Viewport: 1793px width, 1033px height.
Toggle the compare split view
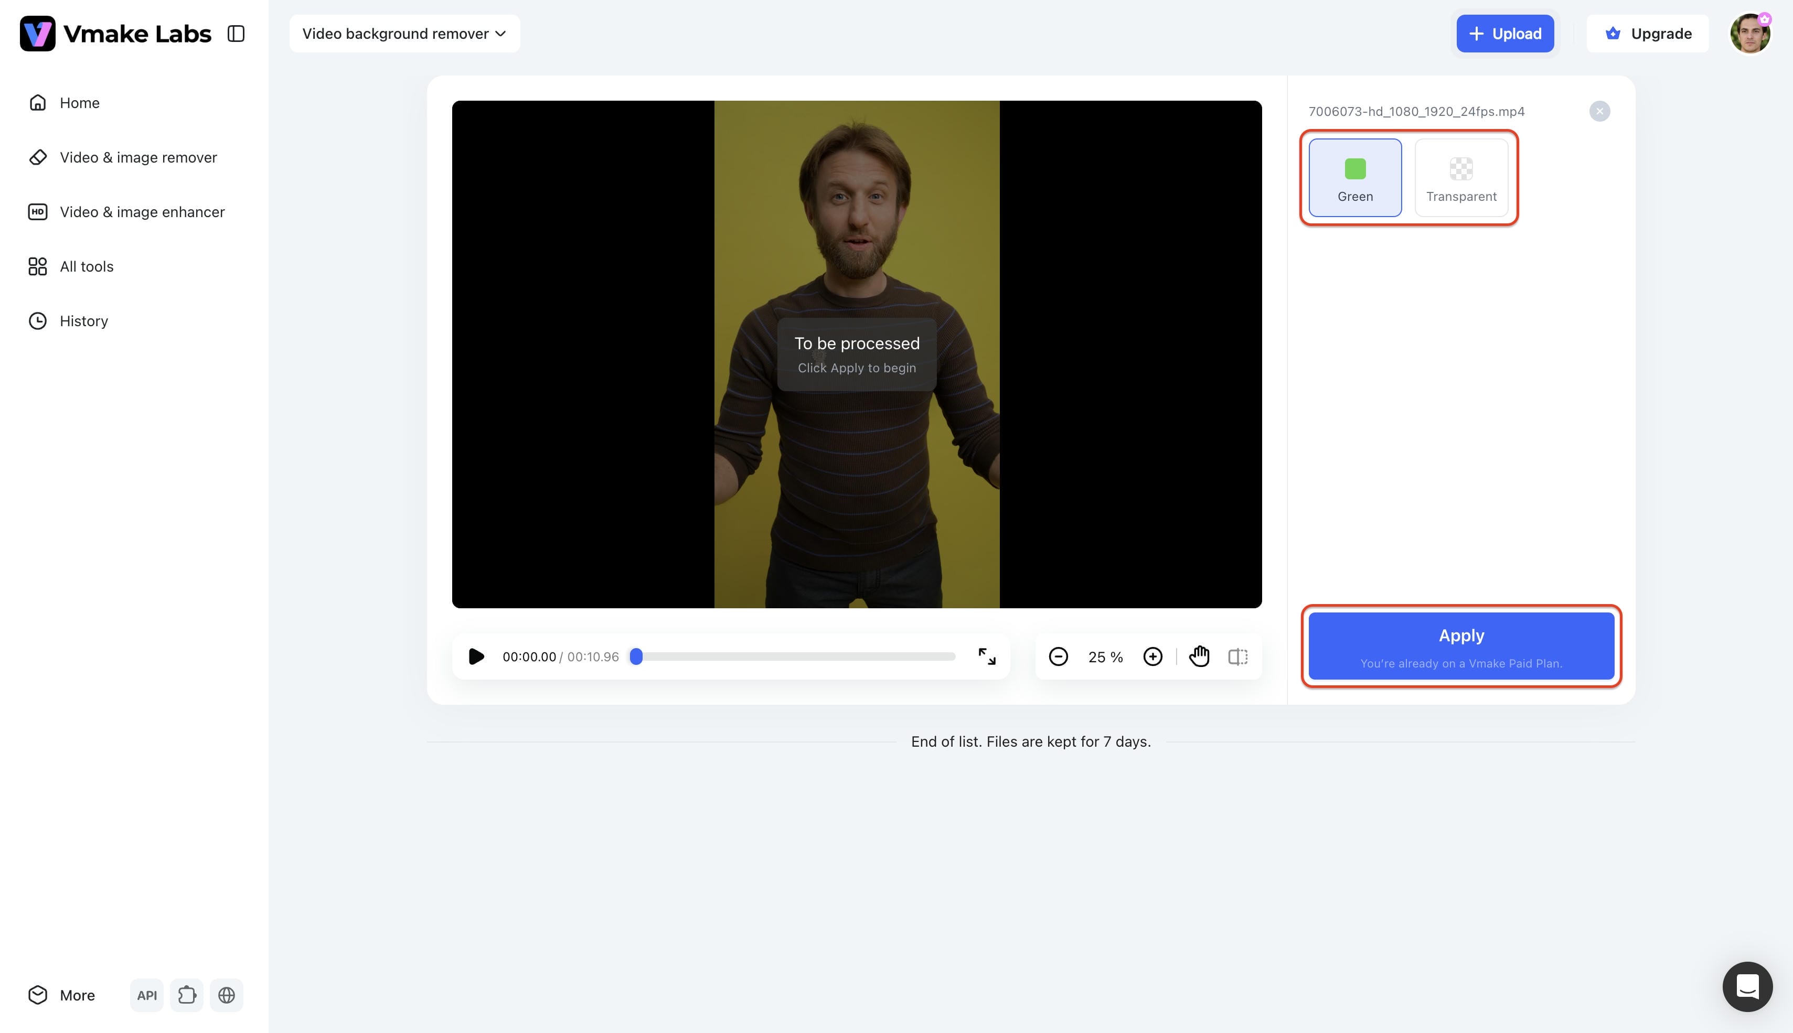1237,657
